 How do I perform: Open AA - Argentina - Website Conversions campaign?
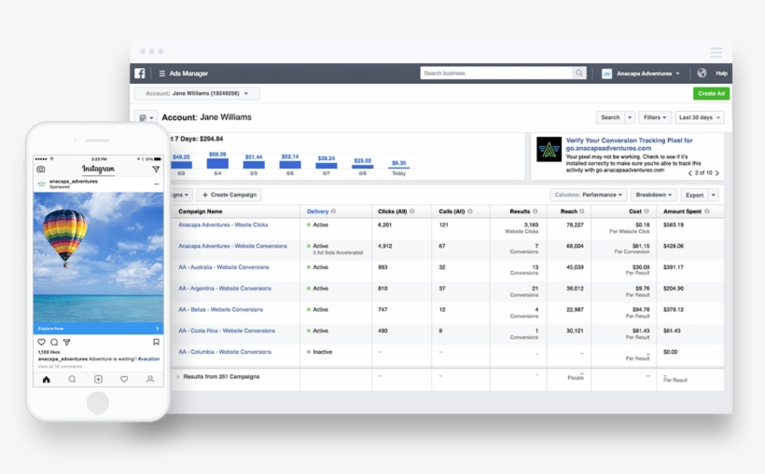[225, 289]
